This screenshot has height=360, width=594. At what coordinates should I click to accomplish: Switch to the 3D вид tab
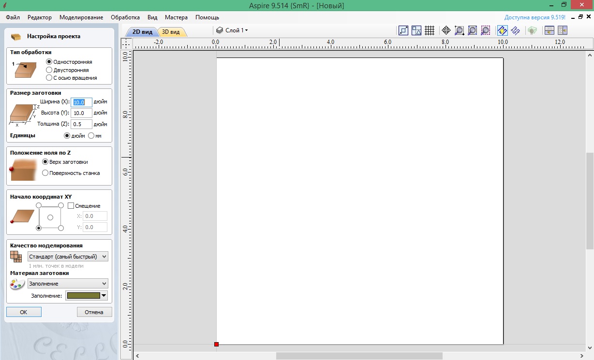click(x=171, y=32)
